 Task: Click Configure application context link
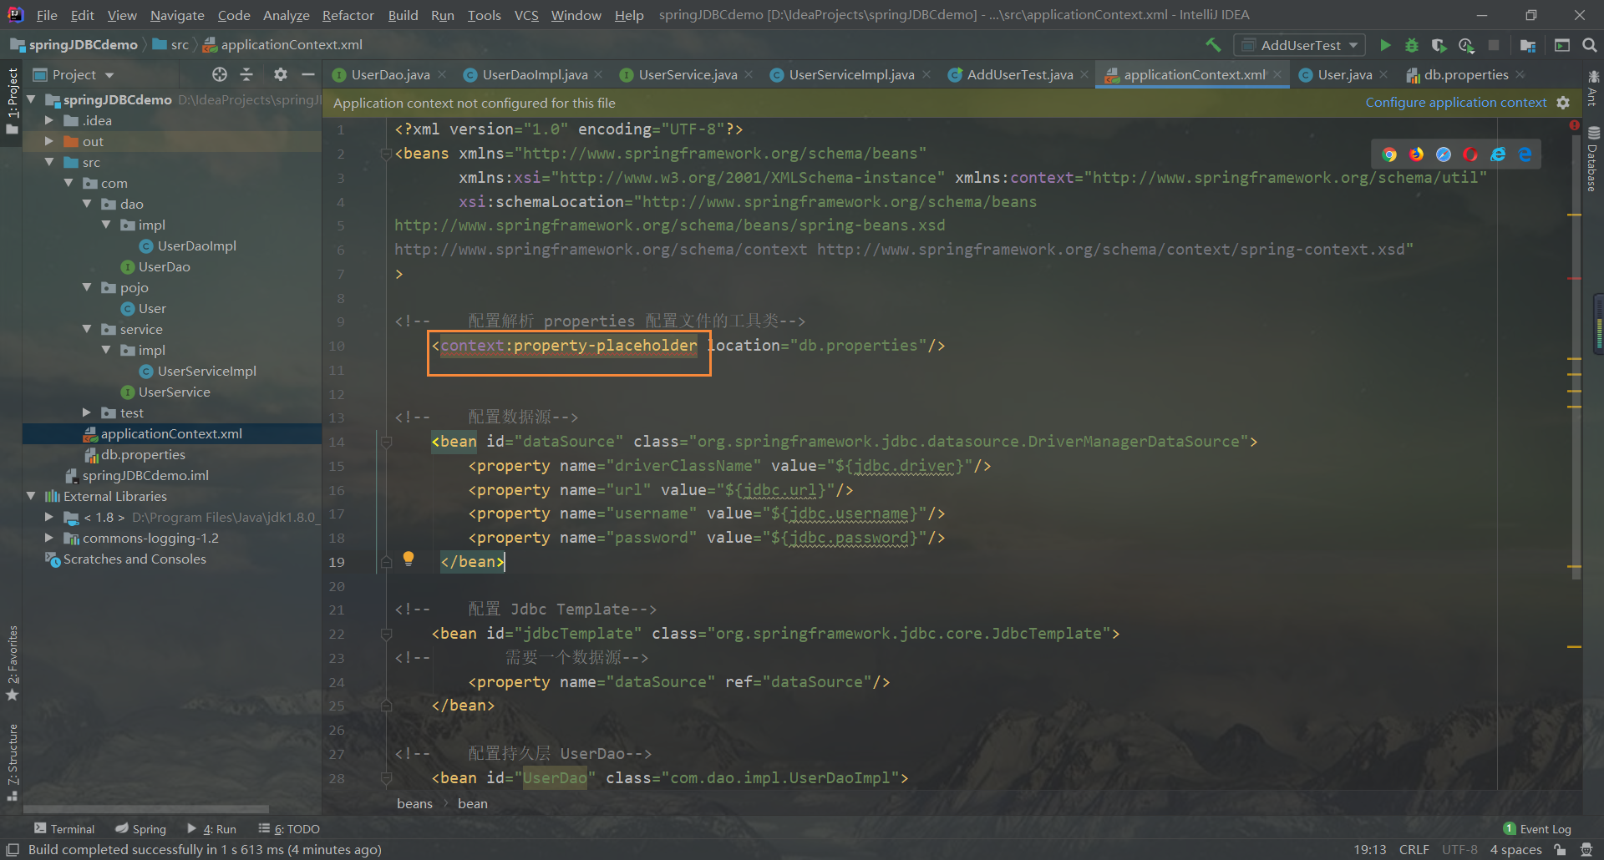point(1456,103)
